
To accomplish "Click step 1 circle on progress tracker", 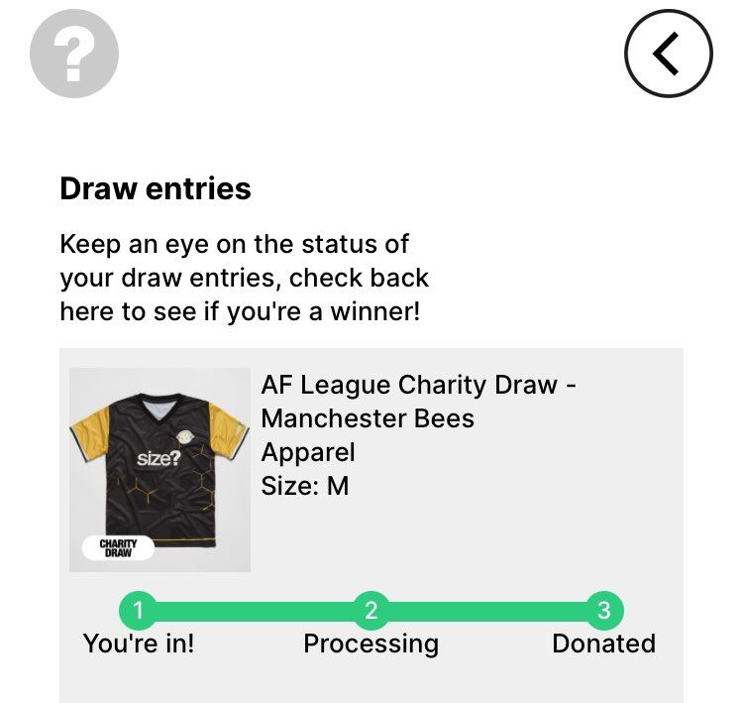I will pos(139,611).
